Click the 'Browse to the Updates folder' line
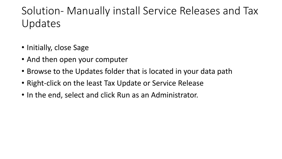Screen dimensions: 282x159 click(x=129, y=71)
